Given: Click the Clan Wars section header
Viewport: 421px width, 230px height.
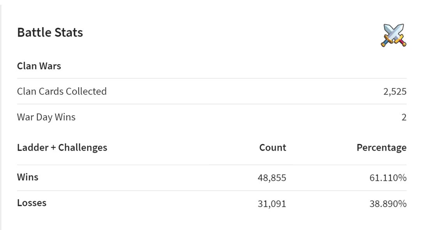Looking at the screenshot, I should pyautogui.click(x=39, y=66).
